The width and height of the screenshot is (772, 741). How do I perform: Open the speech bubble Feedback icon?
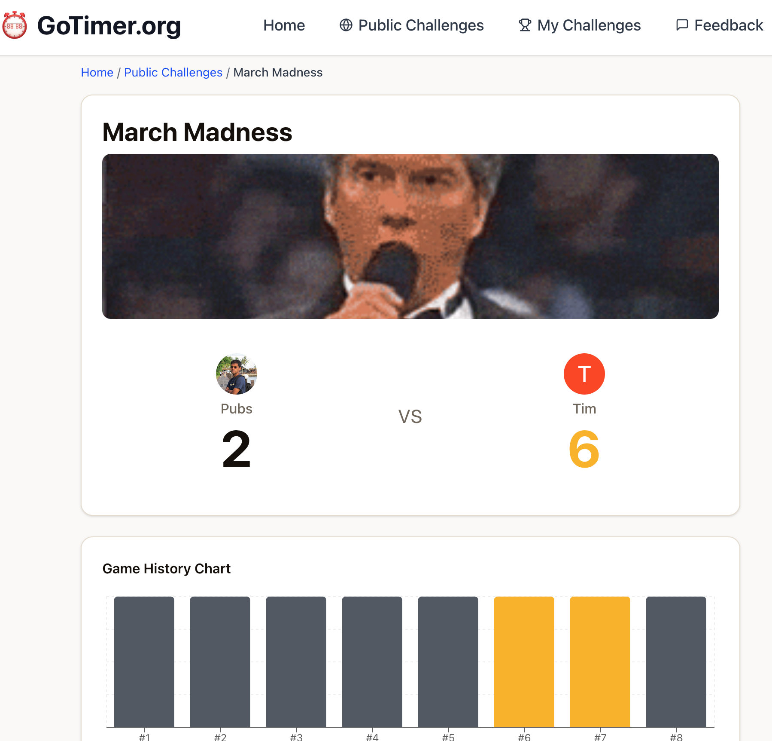click(x=682, y=25)
